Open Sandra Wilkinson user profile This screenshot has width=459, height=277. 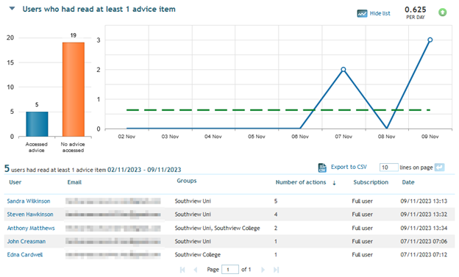29,201
